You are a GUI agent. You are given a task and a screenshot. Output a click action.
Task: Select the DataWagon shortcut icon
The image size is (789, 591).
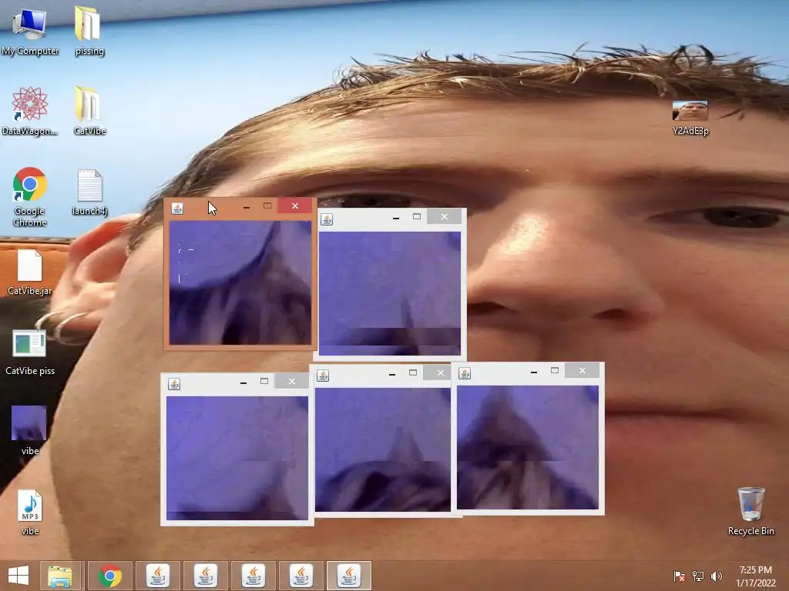click(30, 111)
